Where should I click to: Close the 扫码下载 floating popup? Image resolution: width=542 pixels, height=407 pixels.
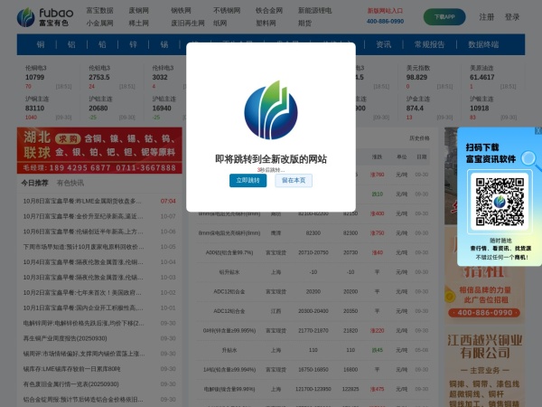tap(537, 130)
